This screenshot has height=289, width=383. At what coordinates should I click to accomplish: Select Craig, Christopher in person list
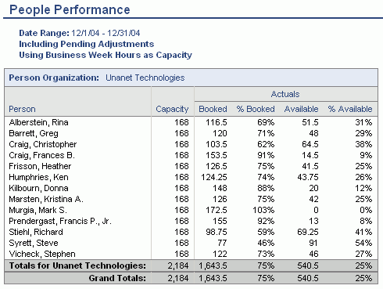point(43,144)
